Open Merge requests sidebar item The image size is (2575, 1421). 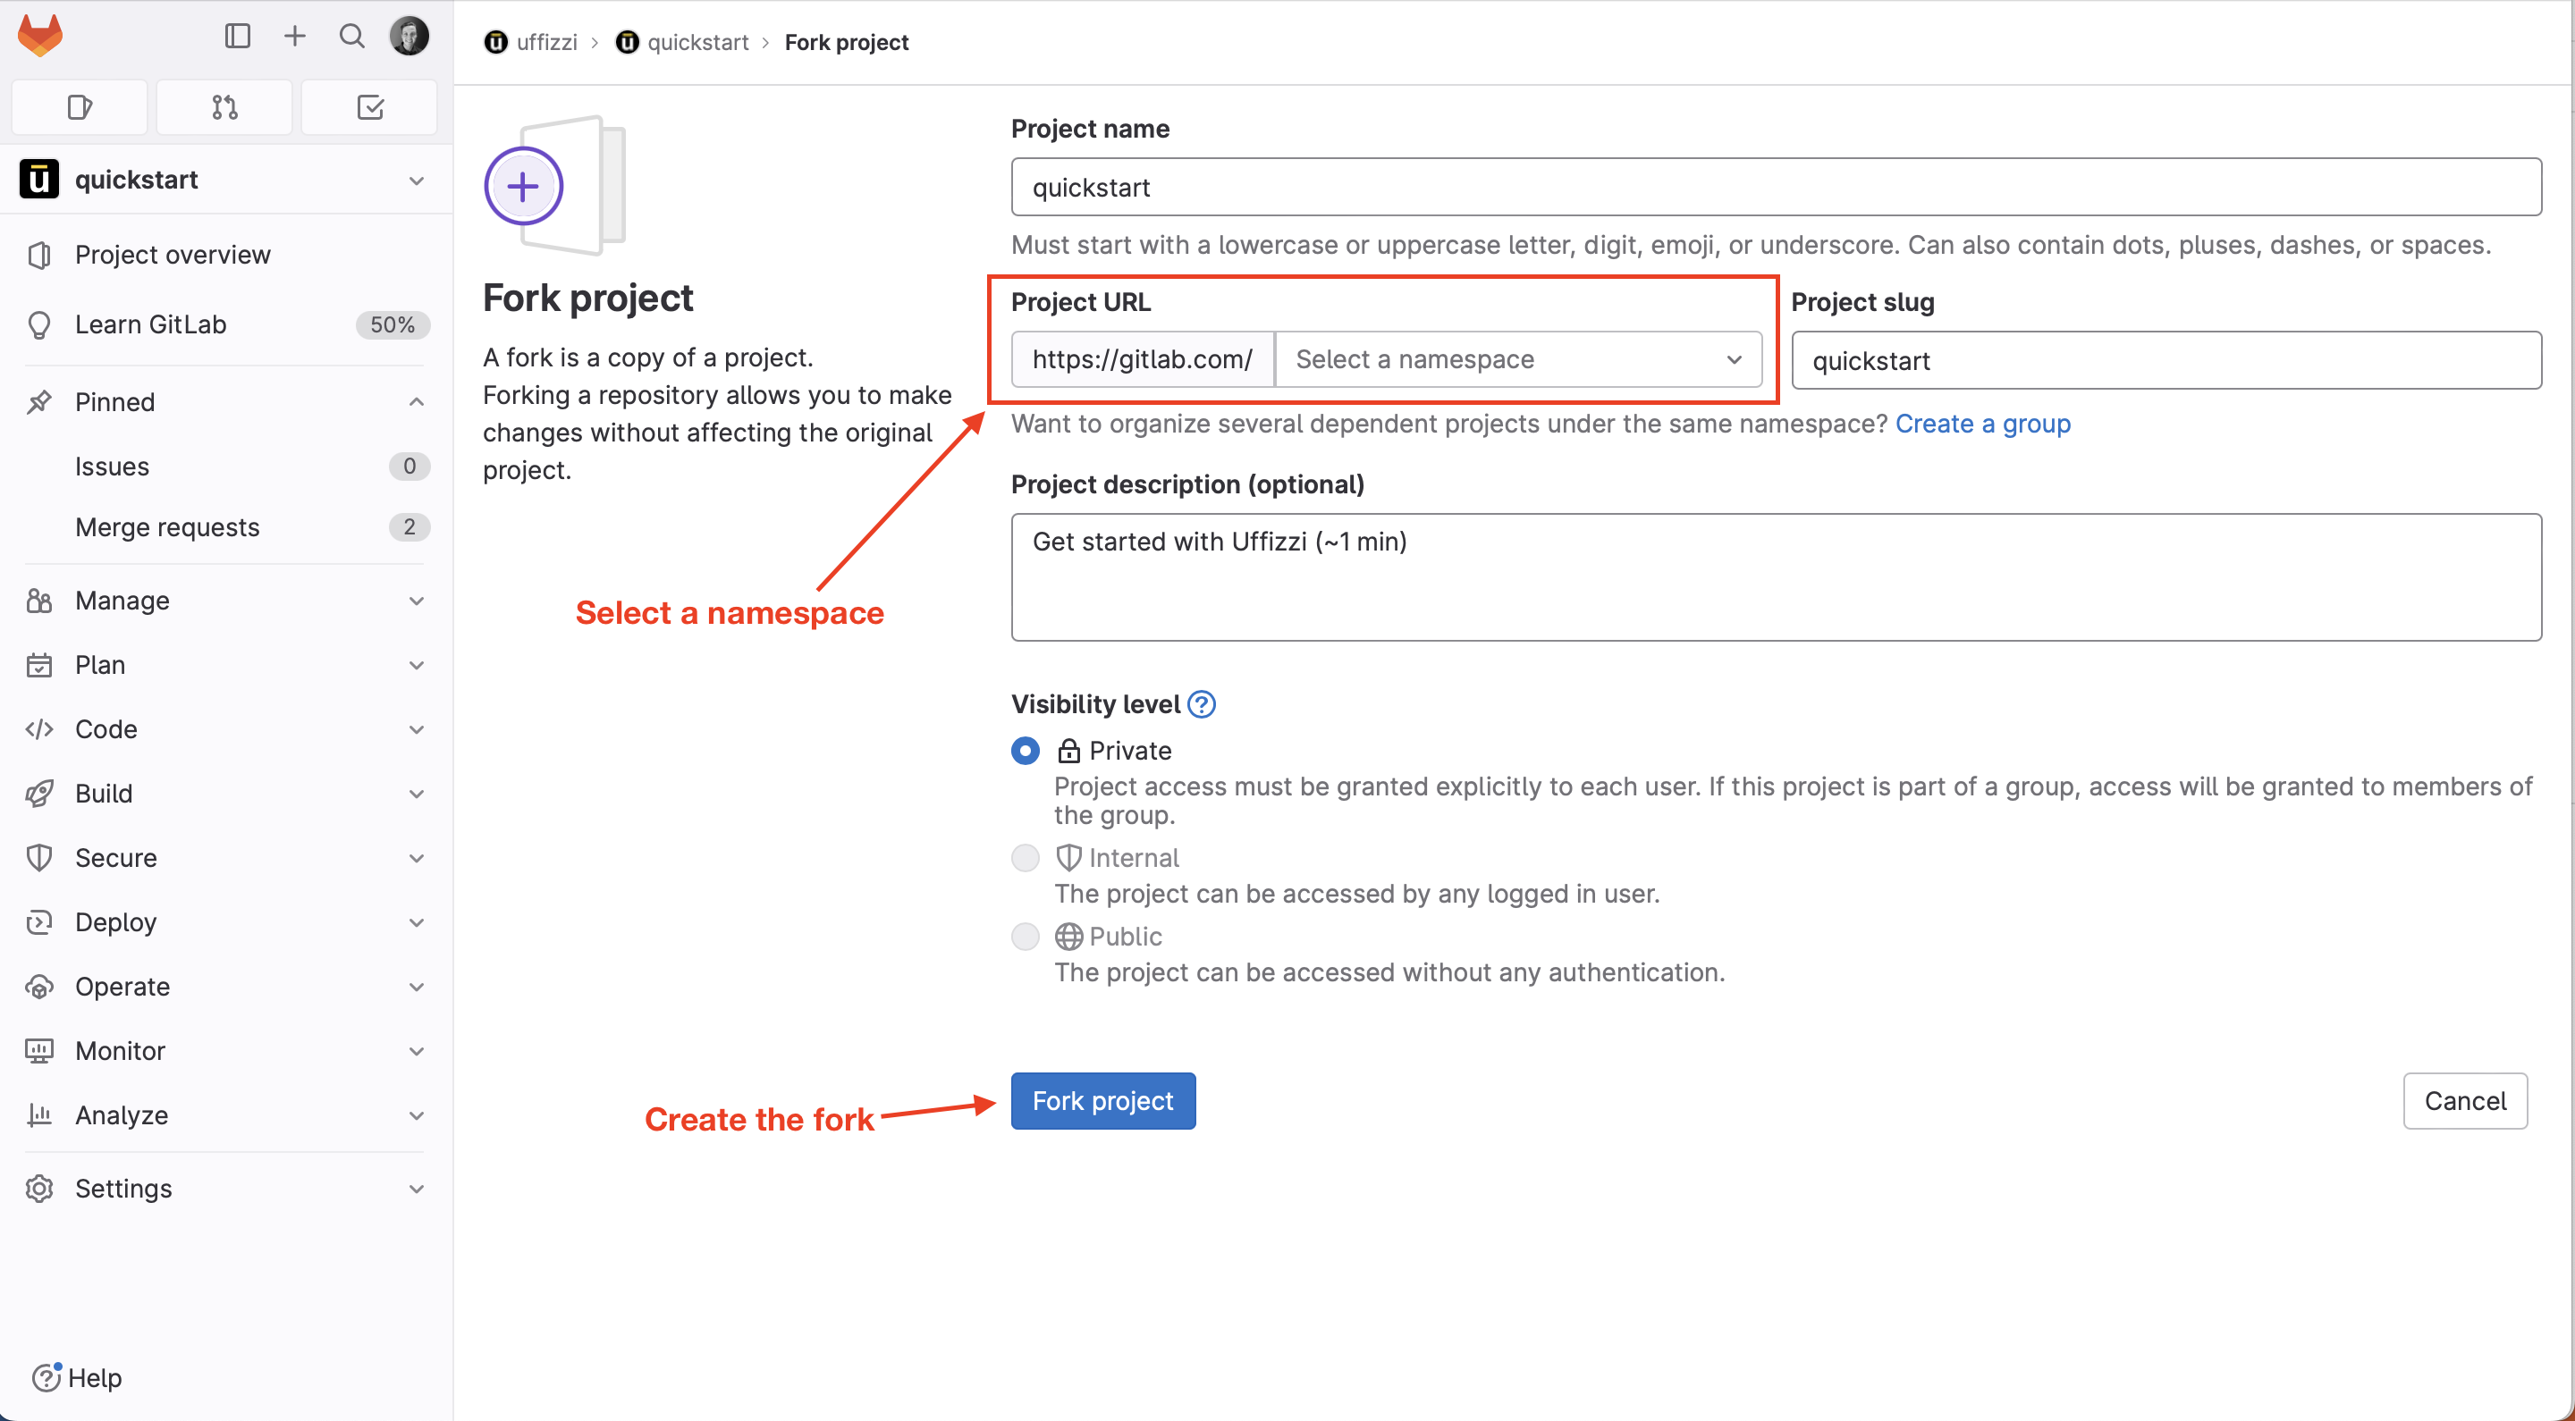(x=167, y=526)
